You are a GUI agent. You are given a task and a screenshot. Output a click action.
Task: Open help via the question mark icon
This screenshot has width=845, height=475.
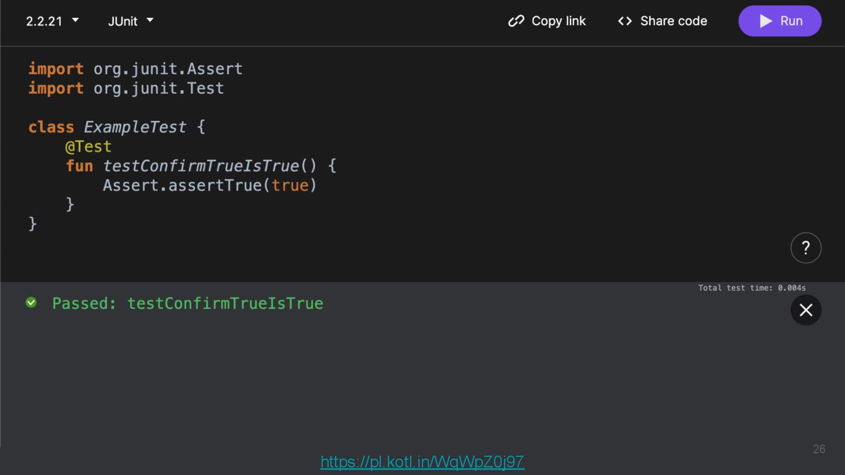(806, 248)
